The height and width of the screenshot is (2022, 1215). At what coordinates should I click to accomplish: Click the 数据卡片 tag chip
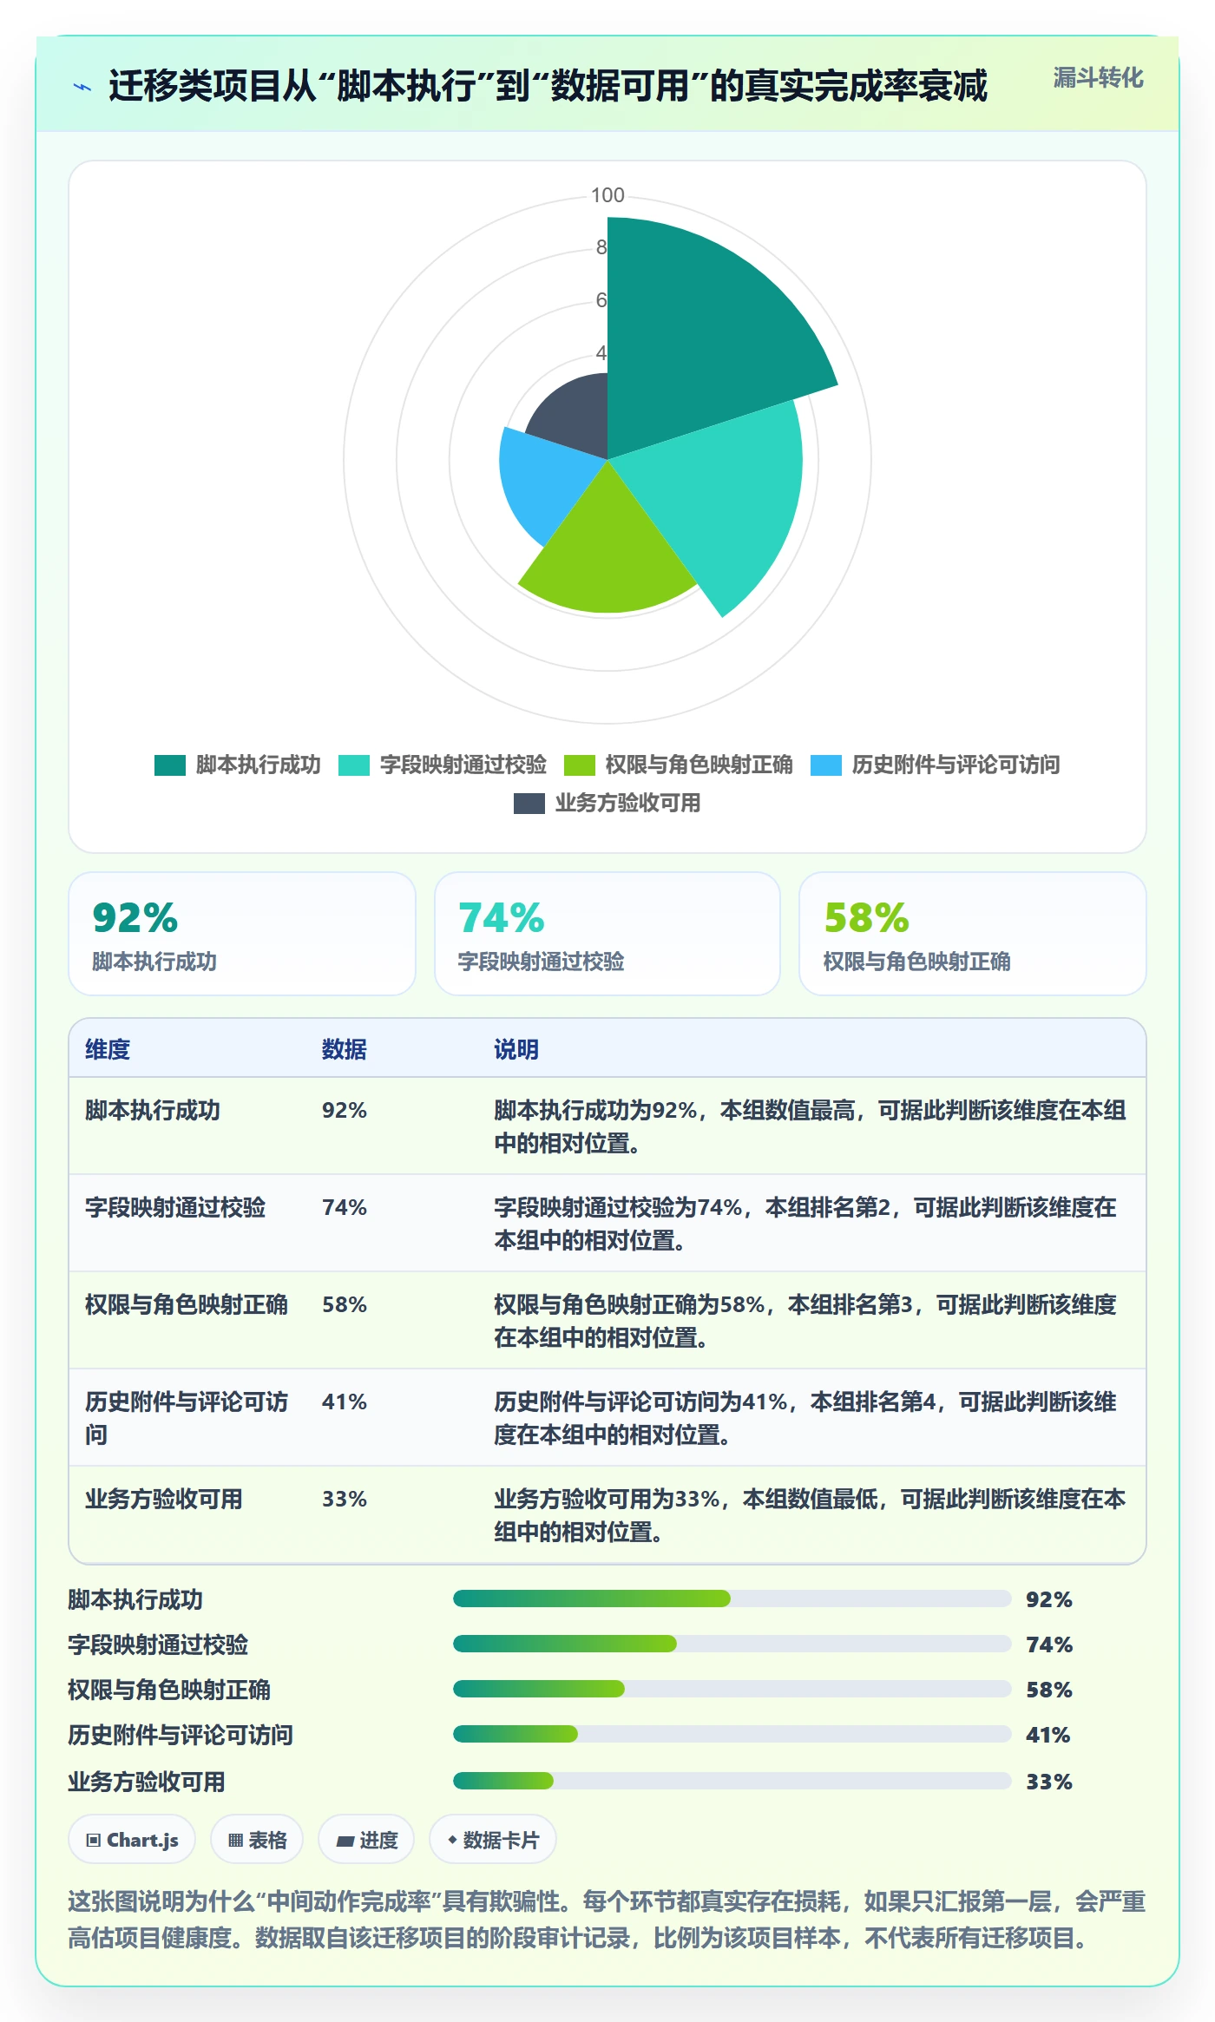tap(493, 1839)
